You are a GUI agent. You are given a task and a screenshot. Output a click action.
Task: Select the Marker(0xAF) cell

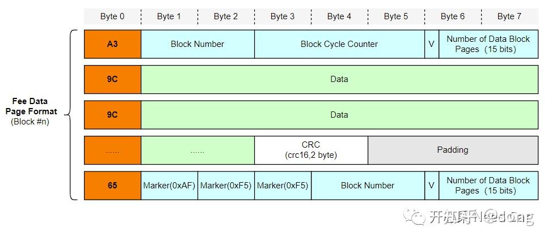coord(169,186)
